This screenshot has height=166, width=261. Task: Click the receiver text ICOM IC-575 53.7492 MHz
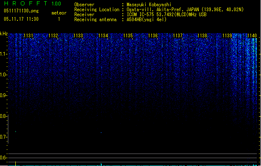167,15
